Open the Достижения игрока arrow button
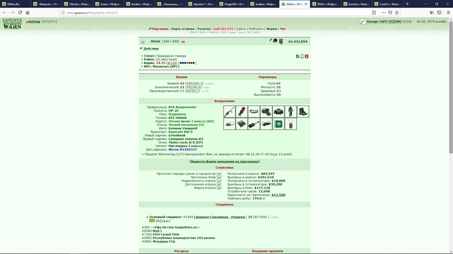This screenshot has width=453, height=254. click(219, 185)
